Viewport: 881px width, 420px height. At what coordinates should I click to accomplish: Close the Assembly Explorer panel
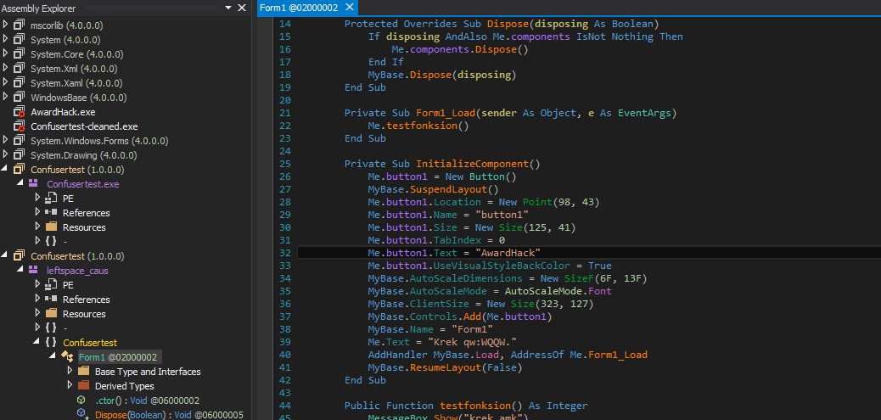(x=242, y=8)
